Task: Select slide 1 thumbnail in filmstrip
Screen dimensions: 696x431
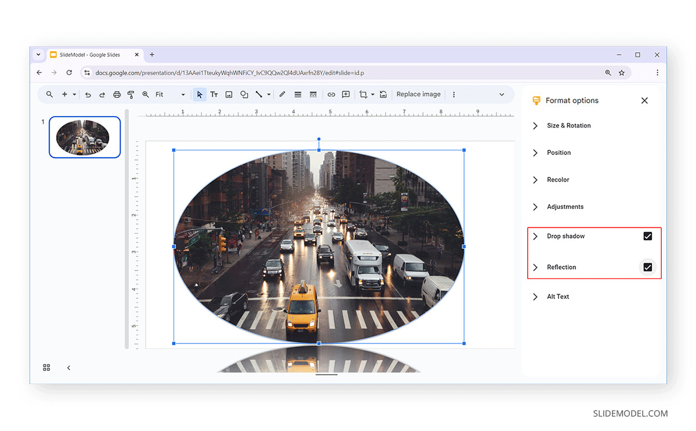Action: click(85, 137)
